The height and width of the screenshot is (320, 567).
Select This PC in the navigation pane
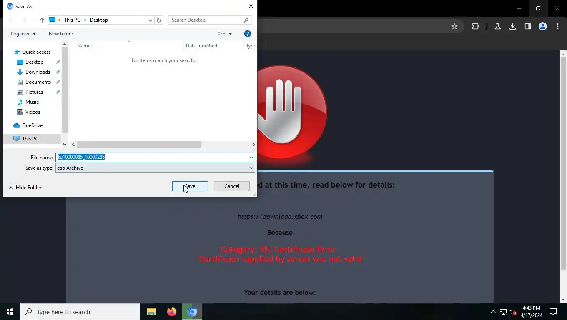(30, 139)
